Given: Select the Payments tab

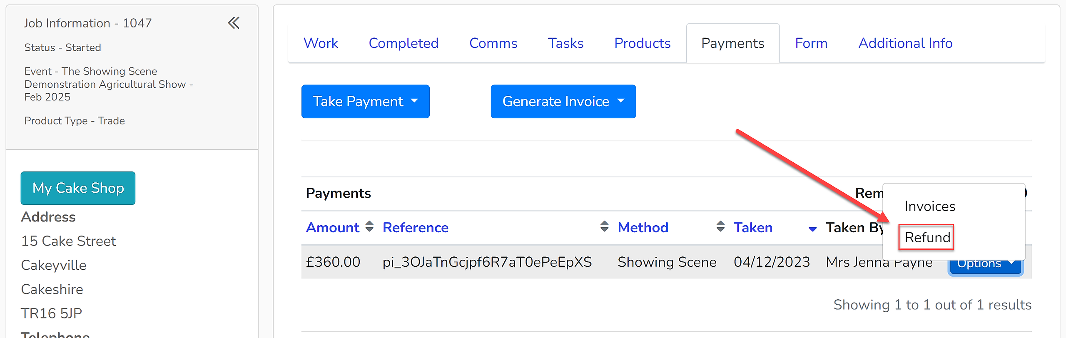Looking at the screenshot, I should coord(732,43).
